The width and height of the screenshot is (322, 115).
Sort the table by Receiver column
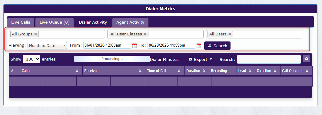(114, 71)
